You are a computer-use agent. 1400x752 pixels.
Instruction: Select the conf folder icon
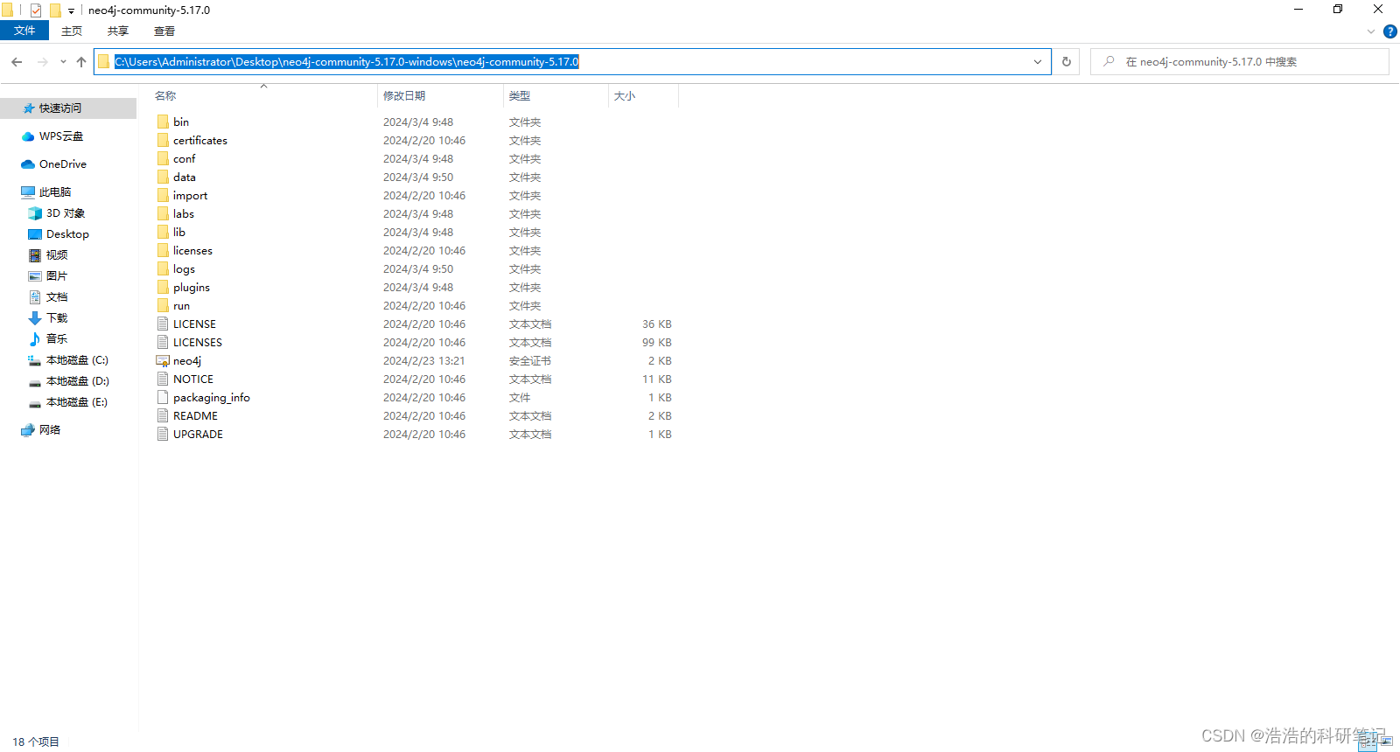coord(163,158)
